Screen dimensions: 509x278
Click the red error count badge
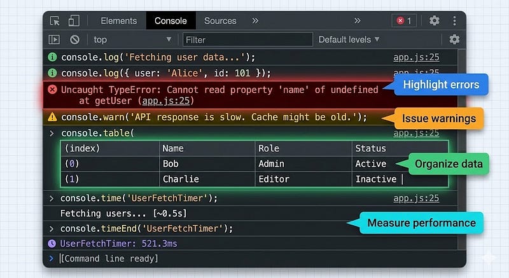(404, 21)
